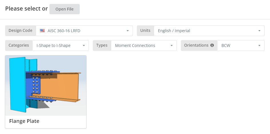Click the Orientations label text

196,45
